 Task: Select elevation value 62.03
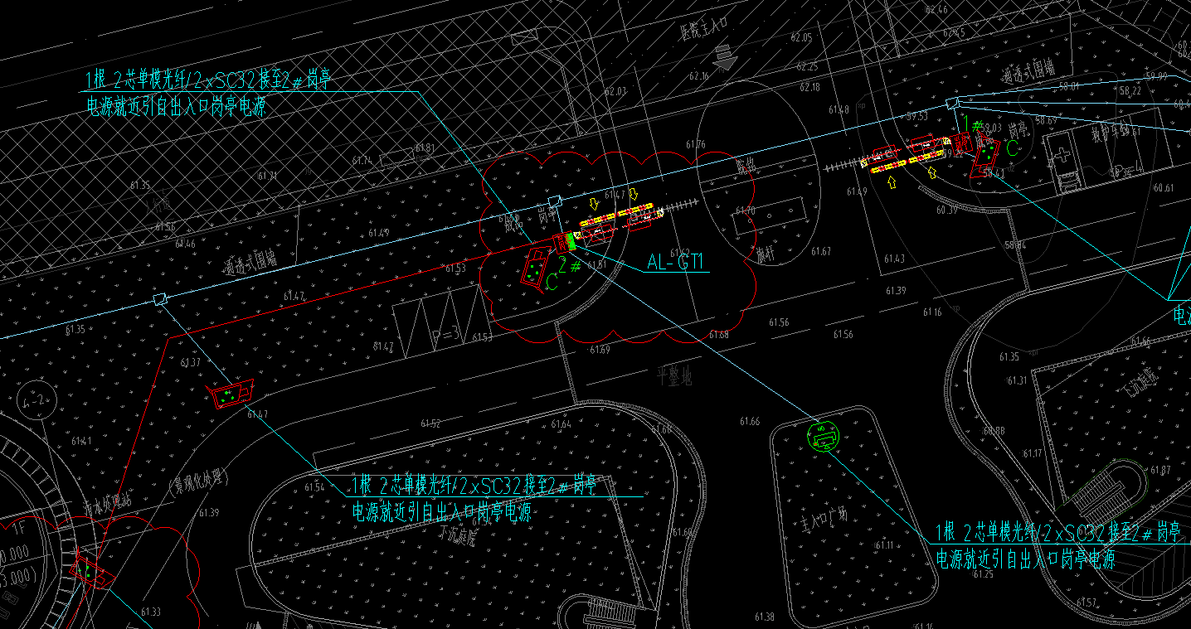click(x=615, y=91)
